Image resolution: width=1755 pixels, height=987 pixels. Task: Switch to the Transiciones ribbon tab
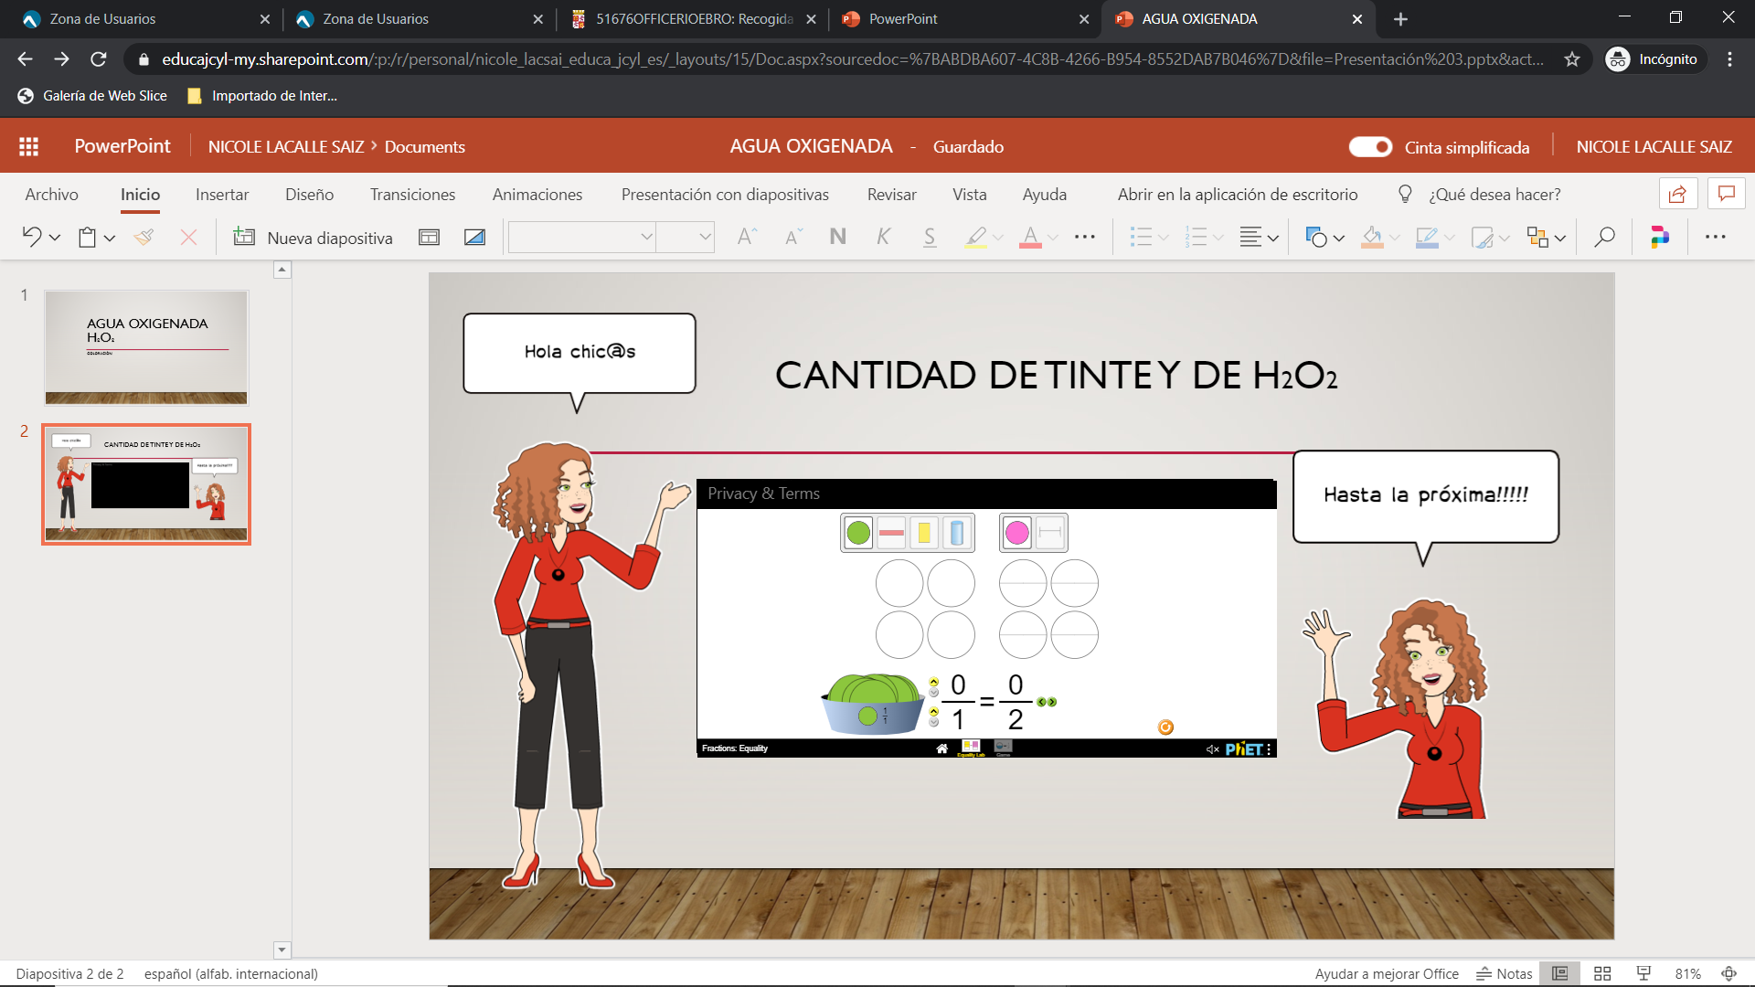point(411,194)
